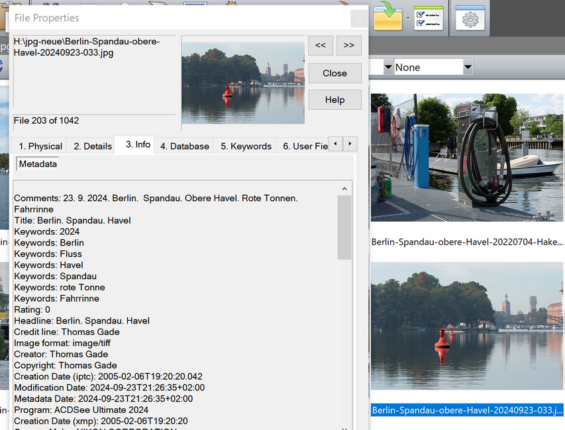The height and width of the screenshot is (430, 565).
Task: Click the dropdown arrow beside the folder icon
Action: tap(408, 18)
